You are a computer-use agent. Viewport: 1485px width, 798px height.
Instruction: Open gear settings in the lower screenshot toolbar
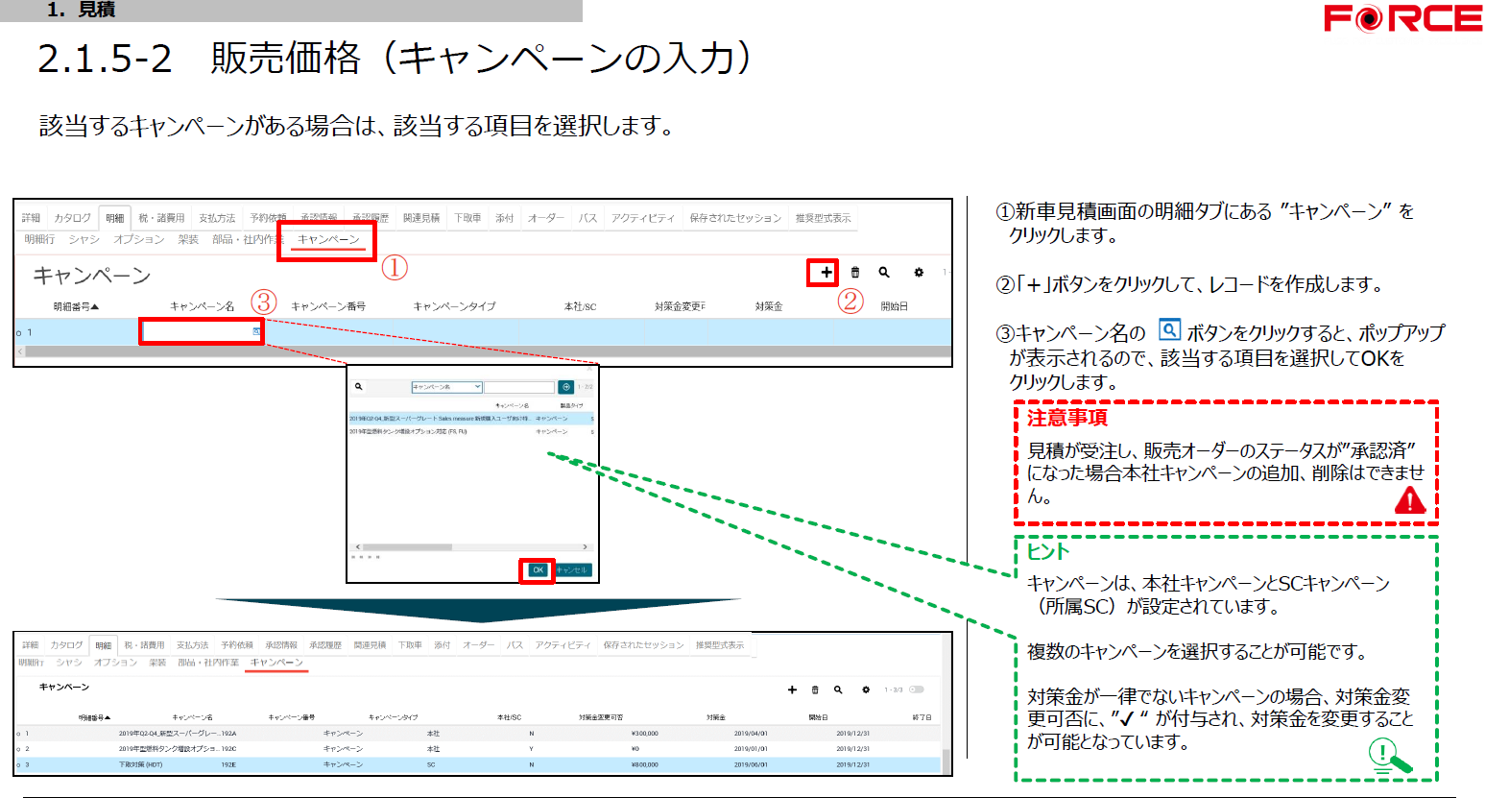pyautogui.click(x=865, y=689)
